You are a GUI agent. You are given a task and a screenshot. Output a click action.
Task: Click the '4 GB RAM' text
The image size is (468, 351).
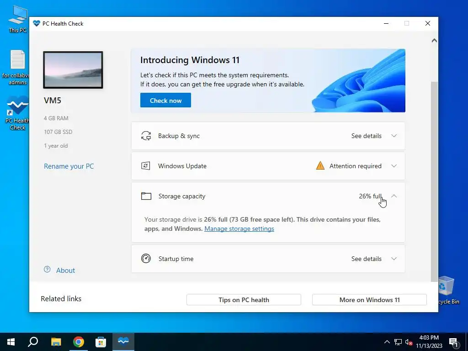(x=56, y=118)
